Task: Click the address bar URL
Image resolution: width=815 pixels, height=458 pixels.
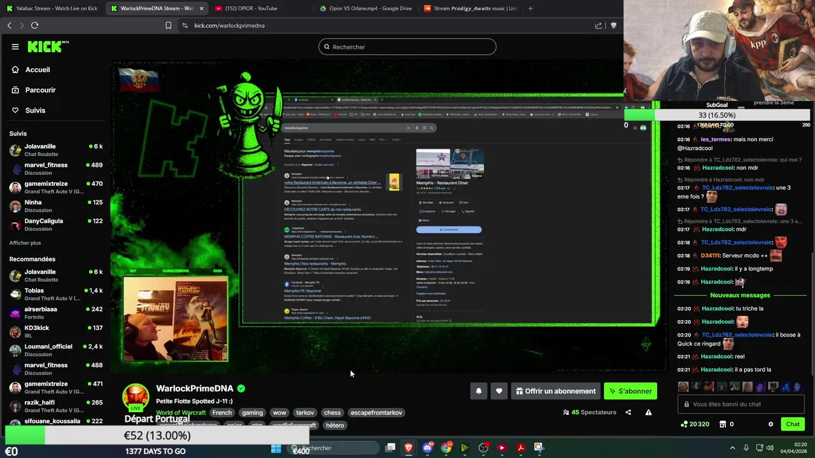Action: pyautogui.click(x=229, y=25)
